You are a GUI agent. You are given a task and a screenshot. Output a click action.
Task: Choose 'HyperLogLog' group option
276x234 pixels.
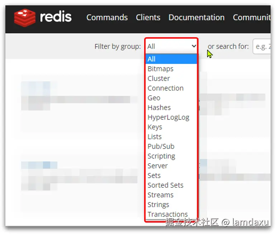pyautogui.click(x=171, y=117)
